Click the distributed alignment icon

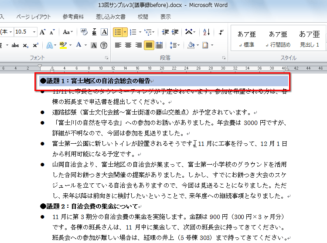tap(159, 45)
